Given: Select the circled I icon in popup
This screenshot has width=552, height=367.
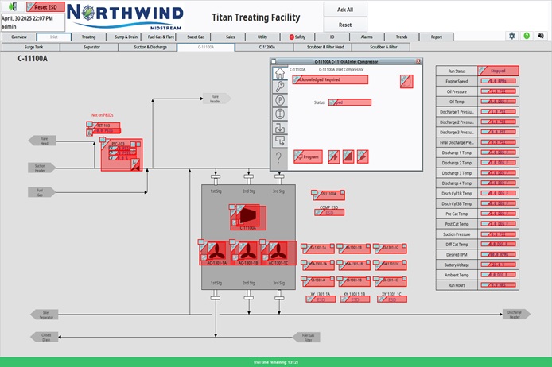Looking at the screenshot, I should coord(280,114).
